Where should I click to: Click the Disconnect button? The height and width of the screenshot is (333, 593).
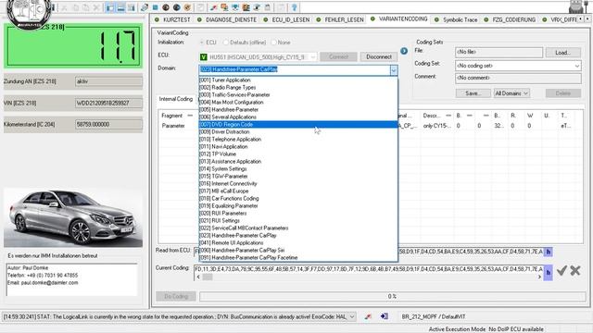379,56
